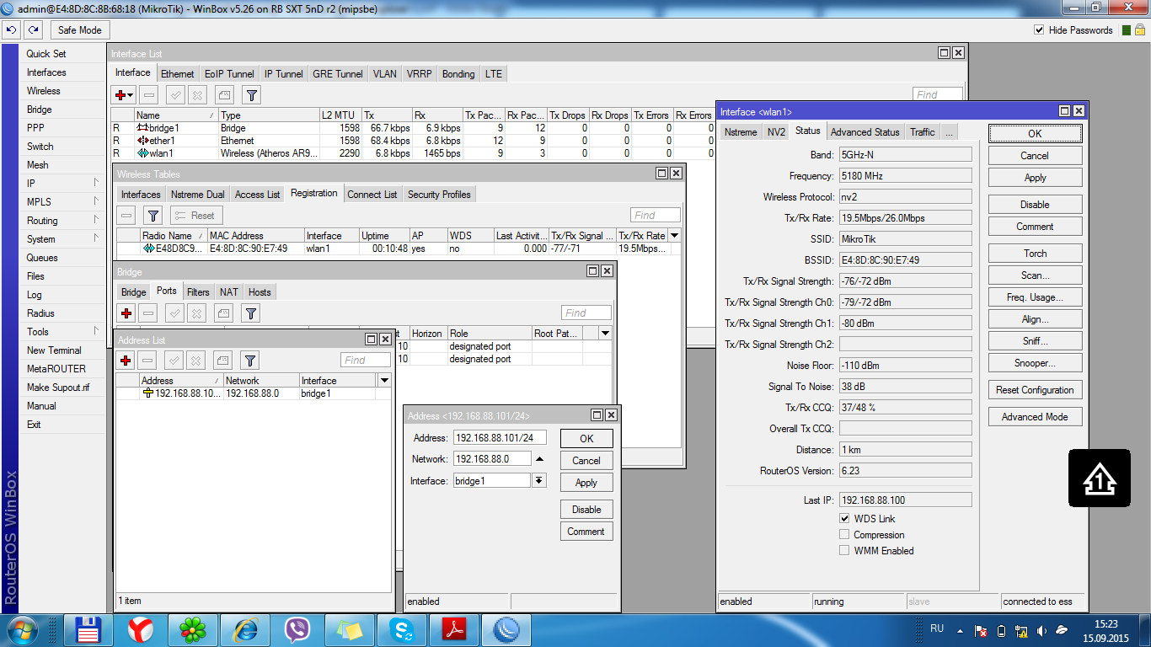Open the Interface dropdown in Address dialog
The width and height of the screenshot is (1151, 647).
(539, 480)
